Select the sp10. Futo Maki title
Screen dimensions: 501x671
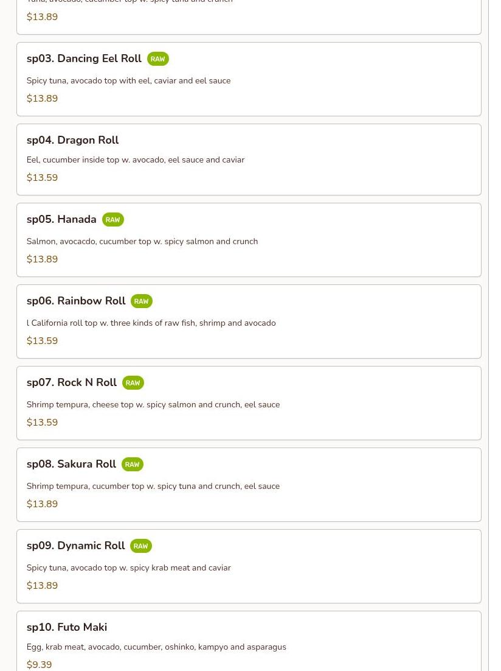(67, 627)
